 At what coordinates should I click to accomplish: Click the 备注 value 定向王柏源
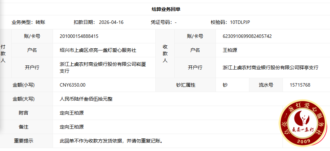coord(71,127)
